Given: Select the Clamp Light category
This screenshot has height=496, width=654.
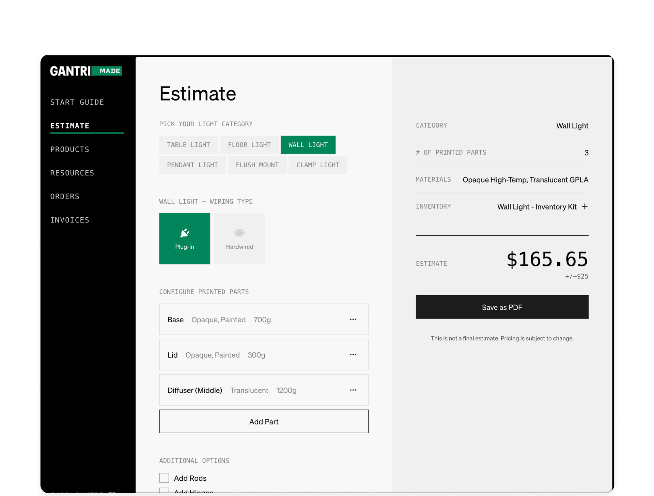Looking at the screenshot, I should [x=318, y=165].
